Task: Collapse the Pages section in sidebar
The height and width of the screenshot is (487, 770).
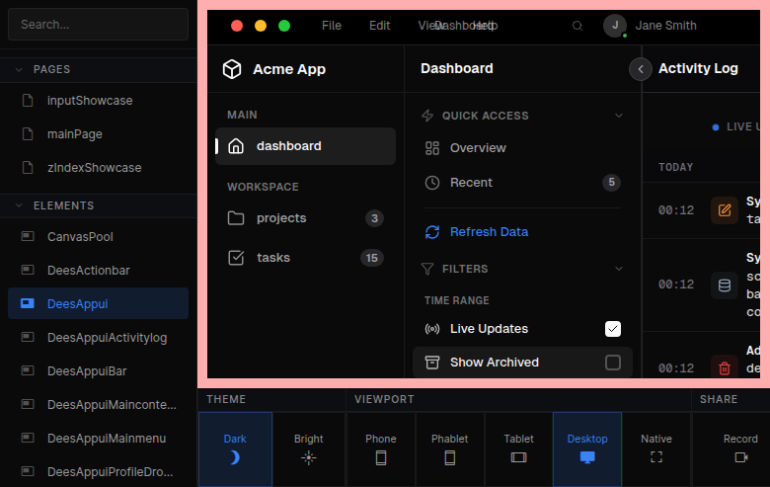Action: pos(19,69)
